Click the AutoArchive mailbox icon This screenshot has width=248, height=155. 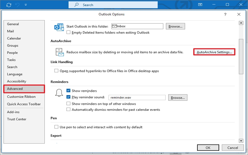coord(60,52)
